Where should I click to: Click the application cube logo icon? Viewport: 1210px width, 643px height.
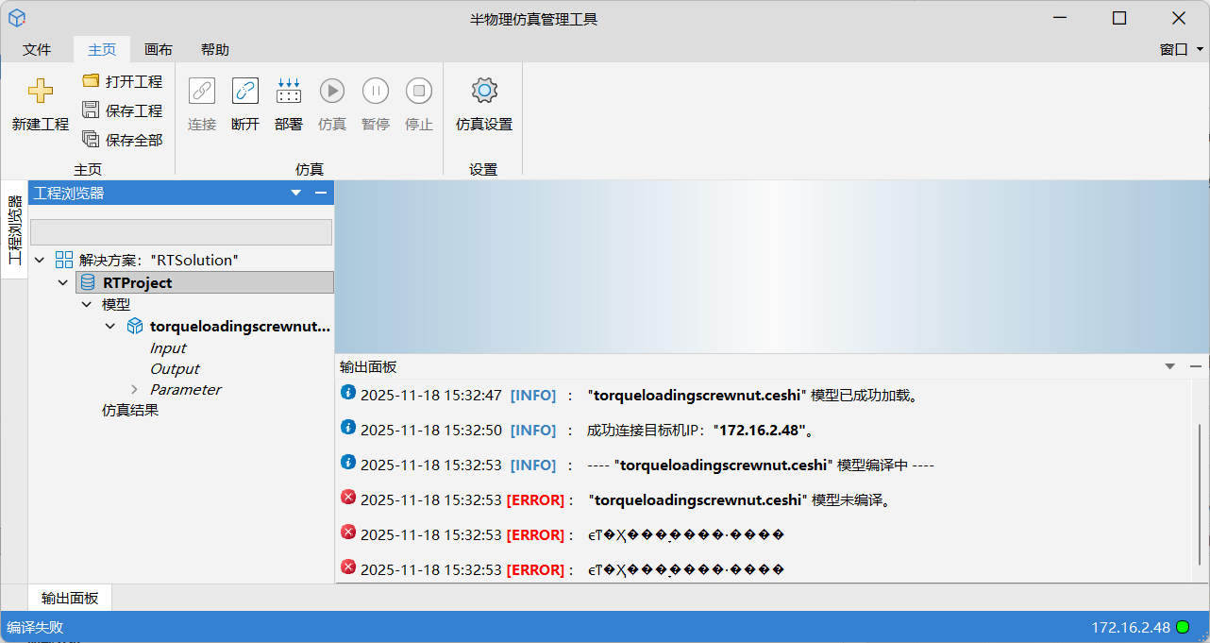coord(17,18)
